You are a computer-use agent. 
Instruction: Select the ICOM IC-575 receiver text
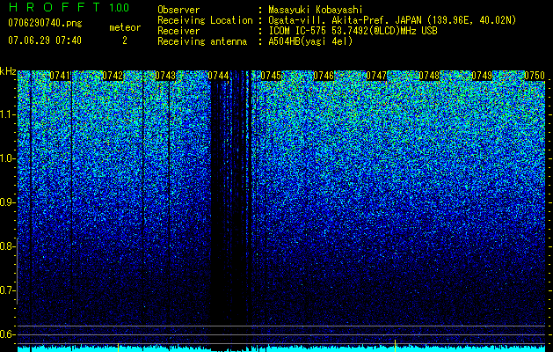[353, 31]
